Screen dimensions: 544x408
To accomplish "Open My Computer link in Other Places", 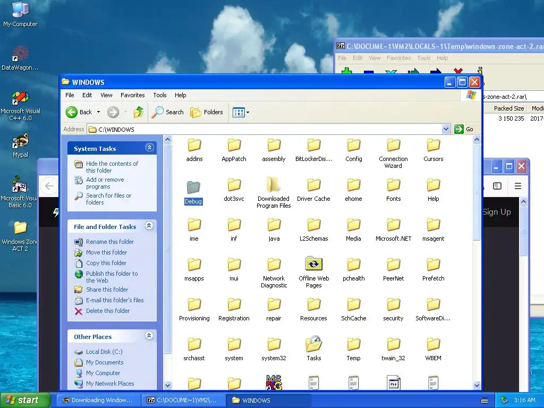I will (103, 373).
